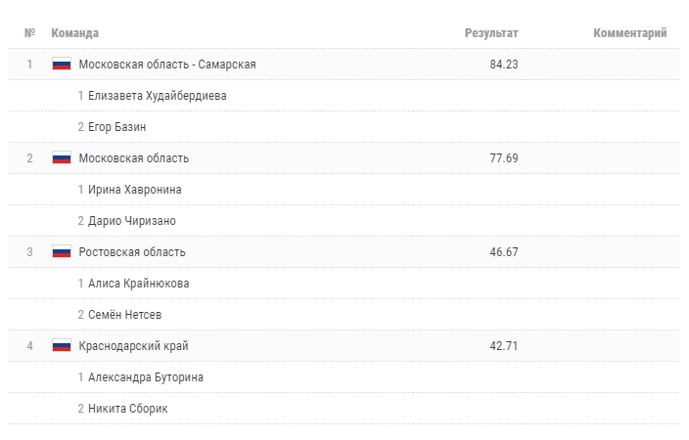Click the flag icon in the second-place team row
The height and width of the screenshot is (440, 689).
(62, 158)
